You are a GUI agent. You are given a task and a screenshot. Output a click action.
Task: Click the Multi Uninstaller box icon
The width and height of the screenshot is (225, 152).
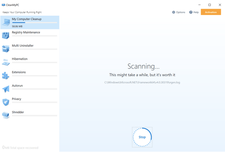[5, 49]
